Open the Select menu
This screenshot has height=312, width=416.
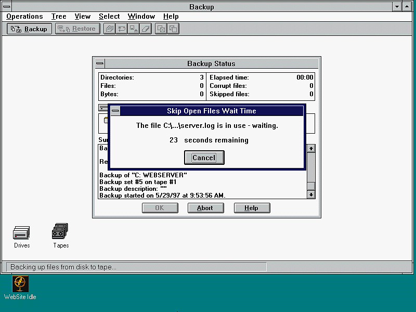[109, 17]
